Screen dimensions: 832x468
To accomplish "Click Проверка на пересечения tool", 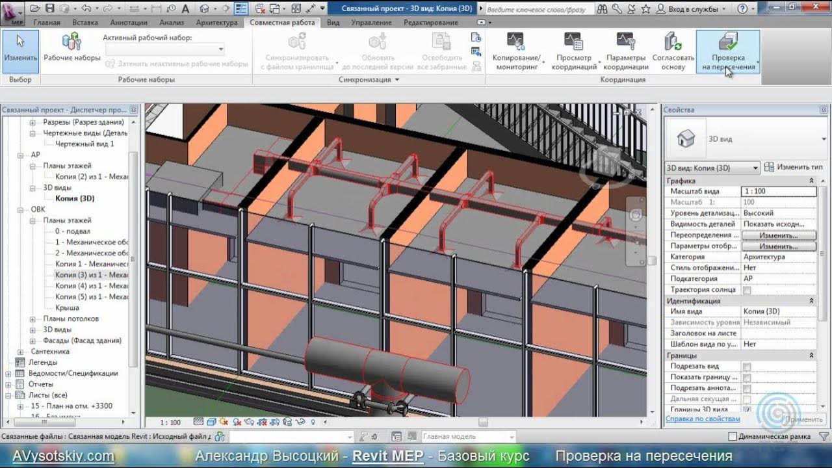I will [727, 51].
